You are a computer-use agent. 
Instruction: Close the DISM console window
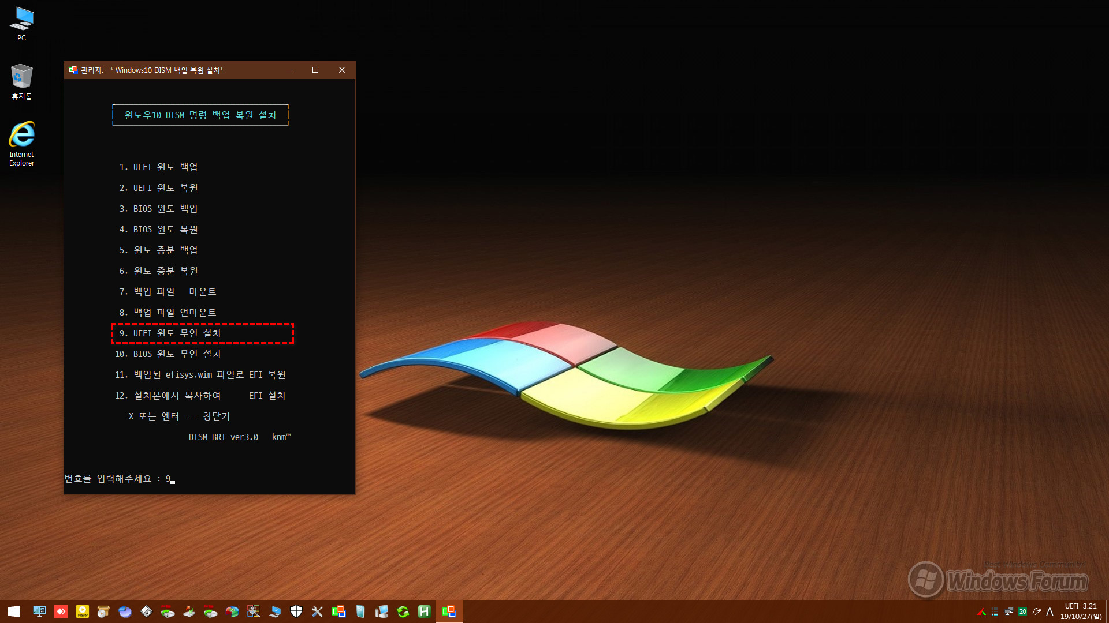[342, 70]
